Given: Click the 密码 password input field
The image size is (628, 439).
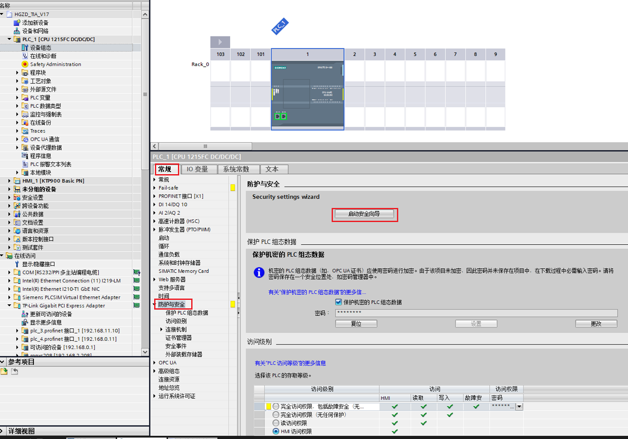Looking at the screenshot, I should (x=476, y=313).
